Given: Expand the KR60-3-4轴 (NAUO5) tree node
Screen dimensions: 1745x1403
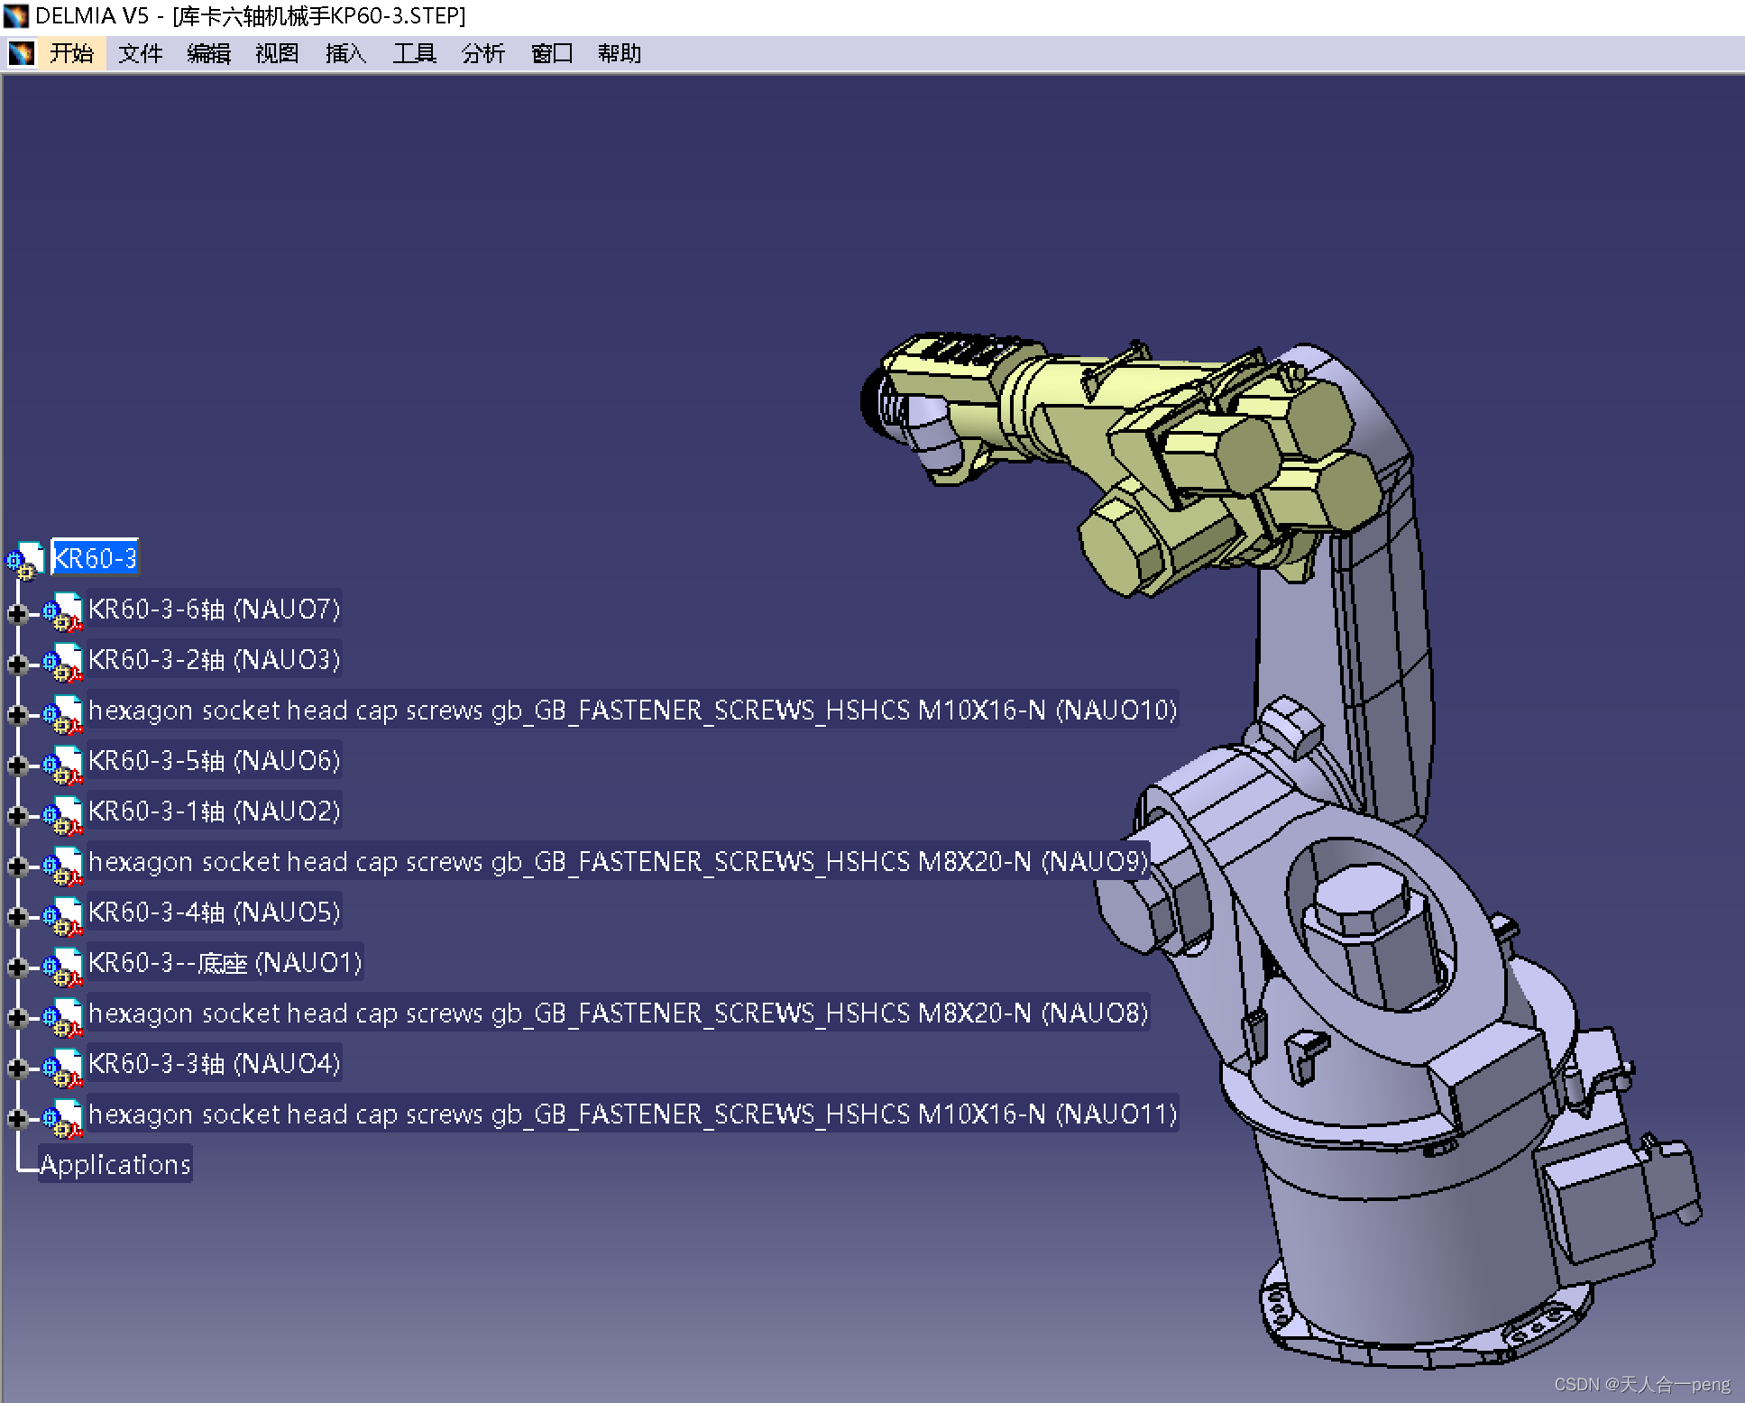Looking at the screenshot, I should [16, 917].
